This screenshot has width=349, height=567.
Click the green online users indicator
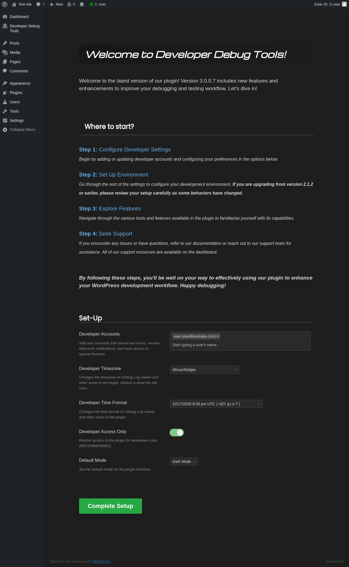[x=92, y=4]
